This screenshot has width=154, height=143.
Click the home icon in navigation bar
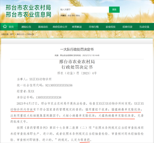coord(5,27)
